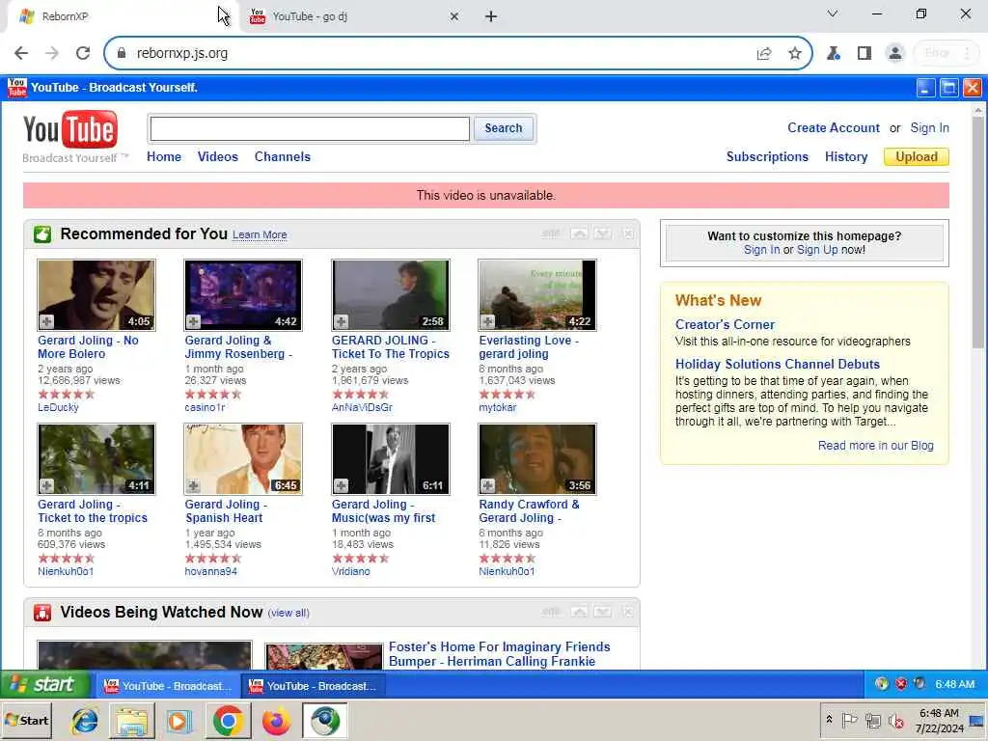
Task: Reload the page with the refresh icon
Action: (83, 53)
